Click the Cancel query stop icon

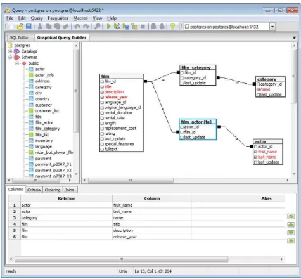[x=143, y=27]
